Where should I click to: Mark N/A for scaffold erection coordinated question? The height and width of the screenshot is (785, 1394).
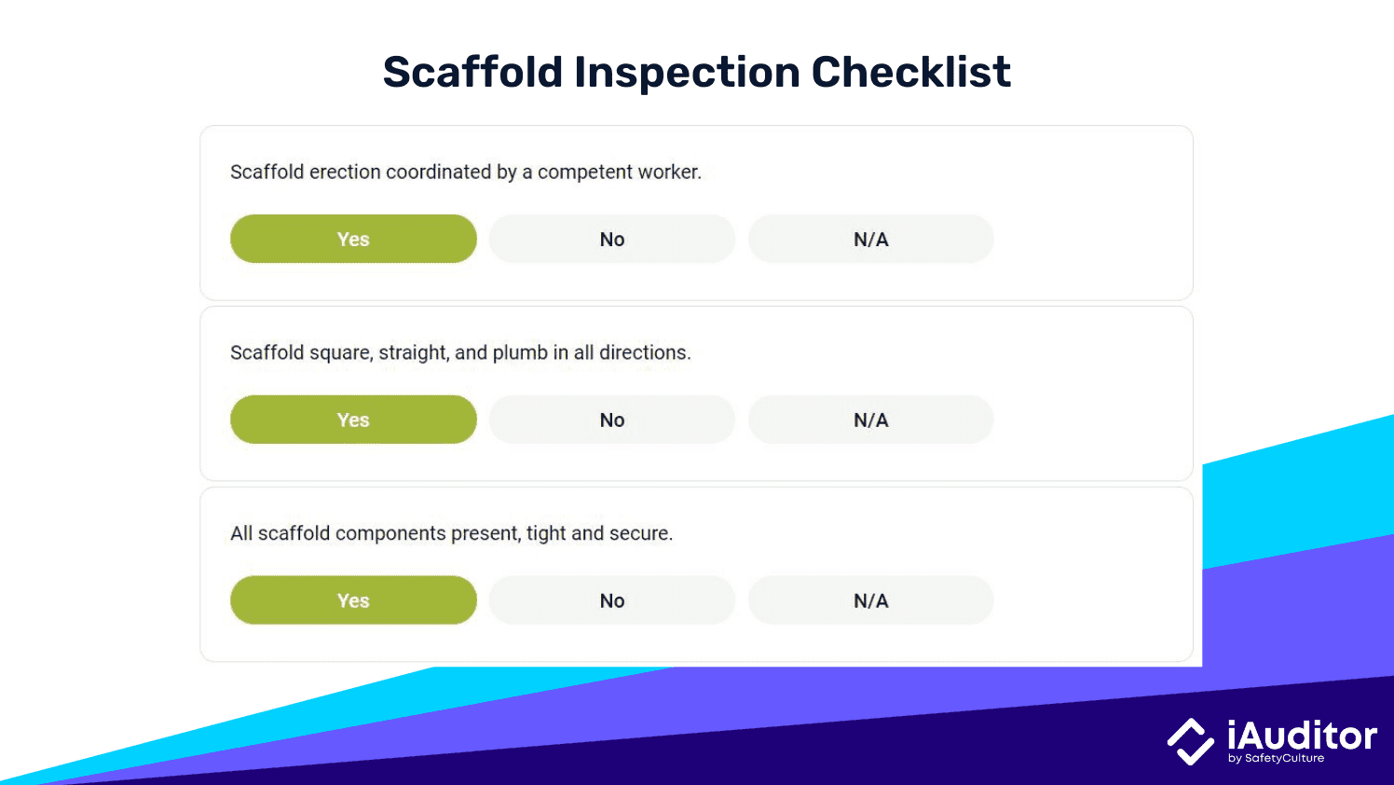[871, 239]
